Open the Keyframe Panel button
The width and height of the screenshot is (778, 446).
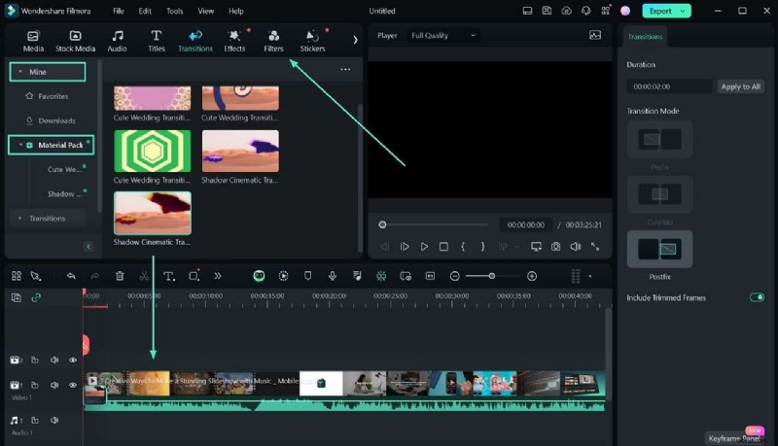(x=734, y=438)
